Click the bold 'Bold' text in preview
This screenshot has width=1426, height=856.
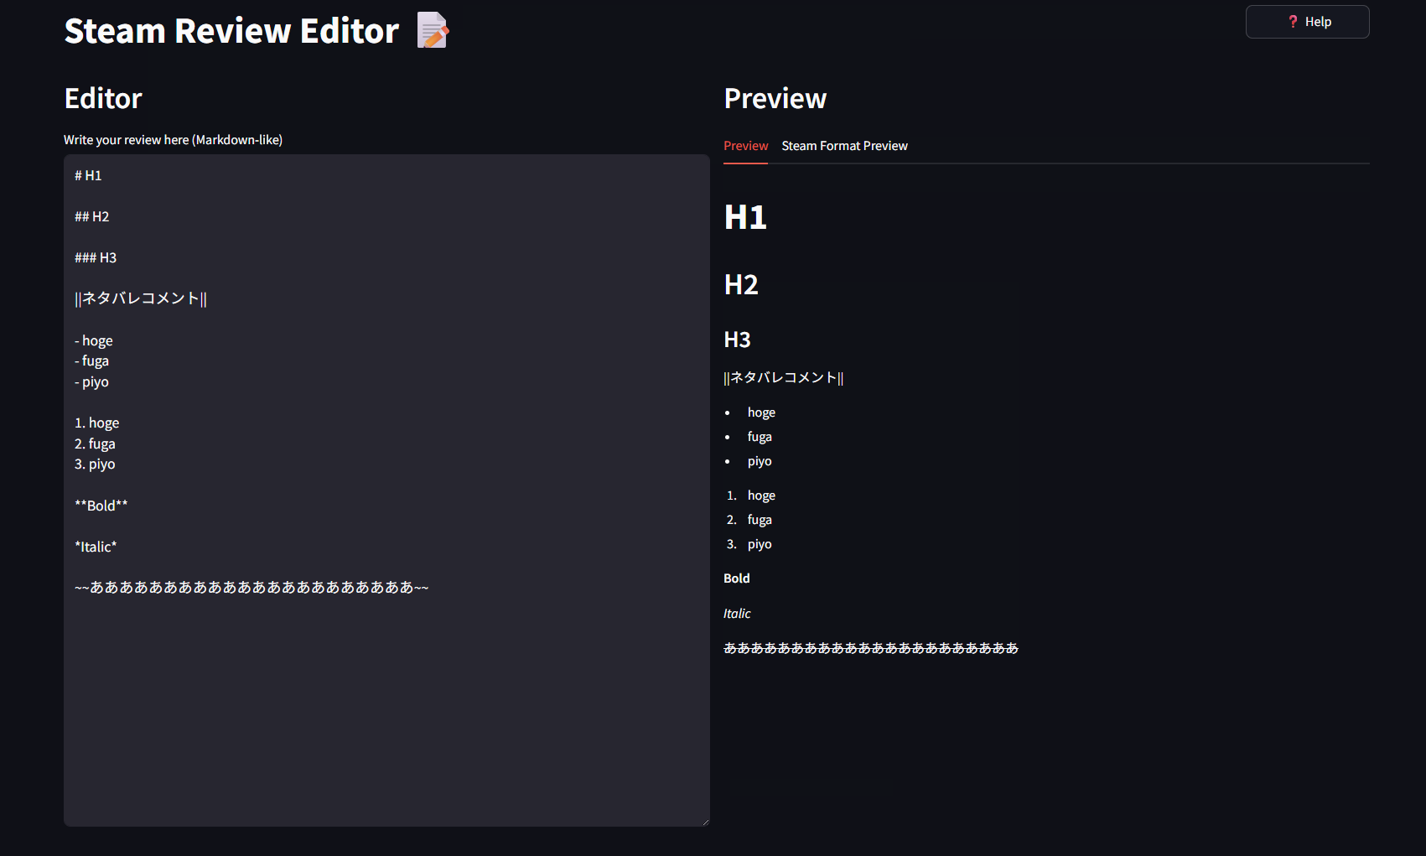(x=737, y=578)
